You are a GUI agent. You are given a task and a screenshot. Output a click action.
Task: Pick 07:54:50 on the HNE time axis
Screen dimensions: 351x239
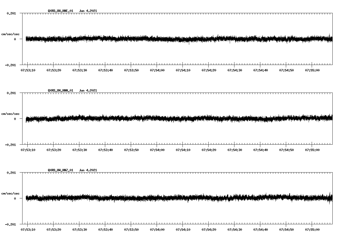(x=286, y=70)
